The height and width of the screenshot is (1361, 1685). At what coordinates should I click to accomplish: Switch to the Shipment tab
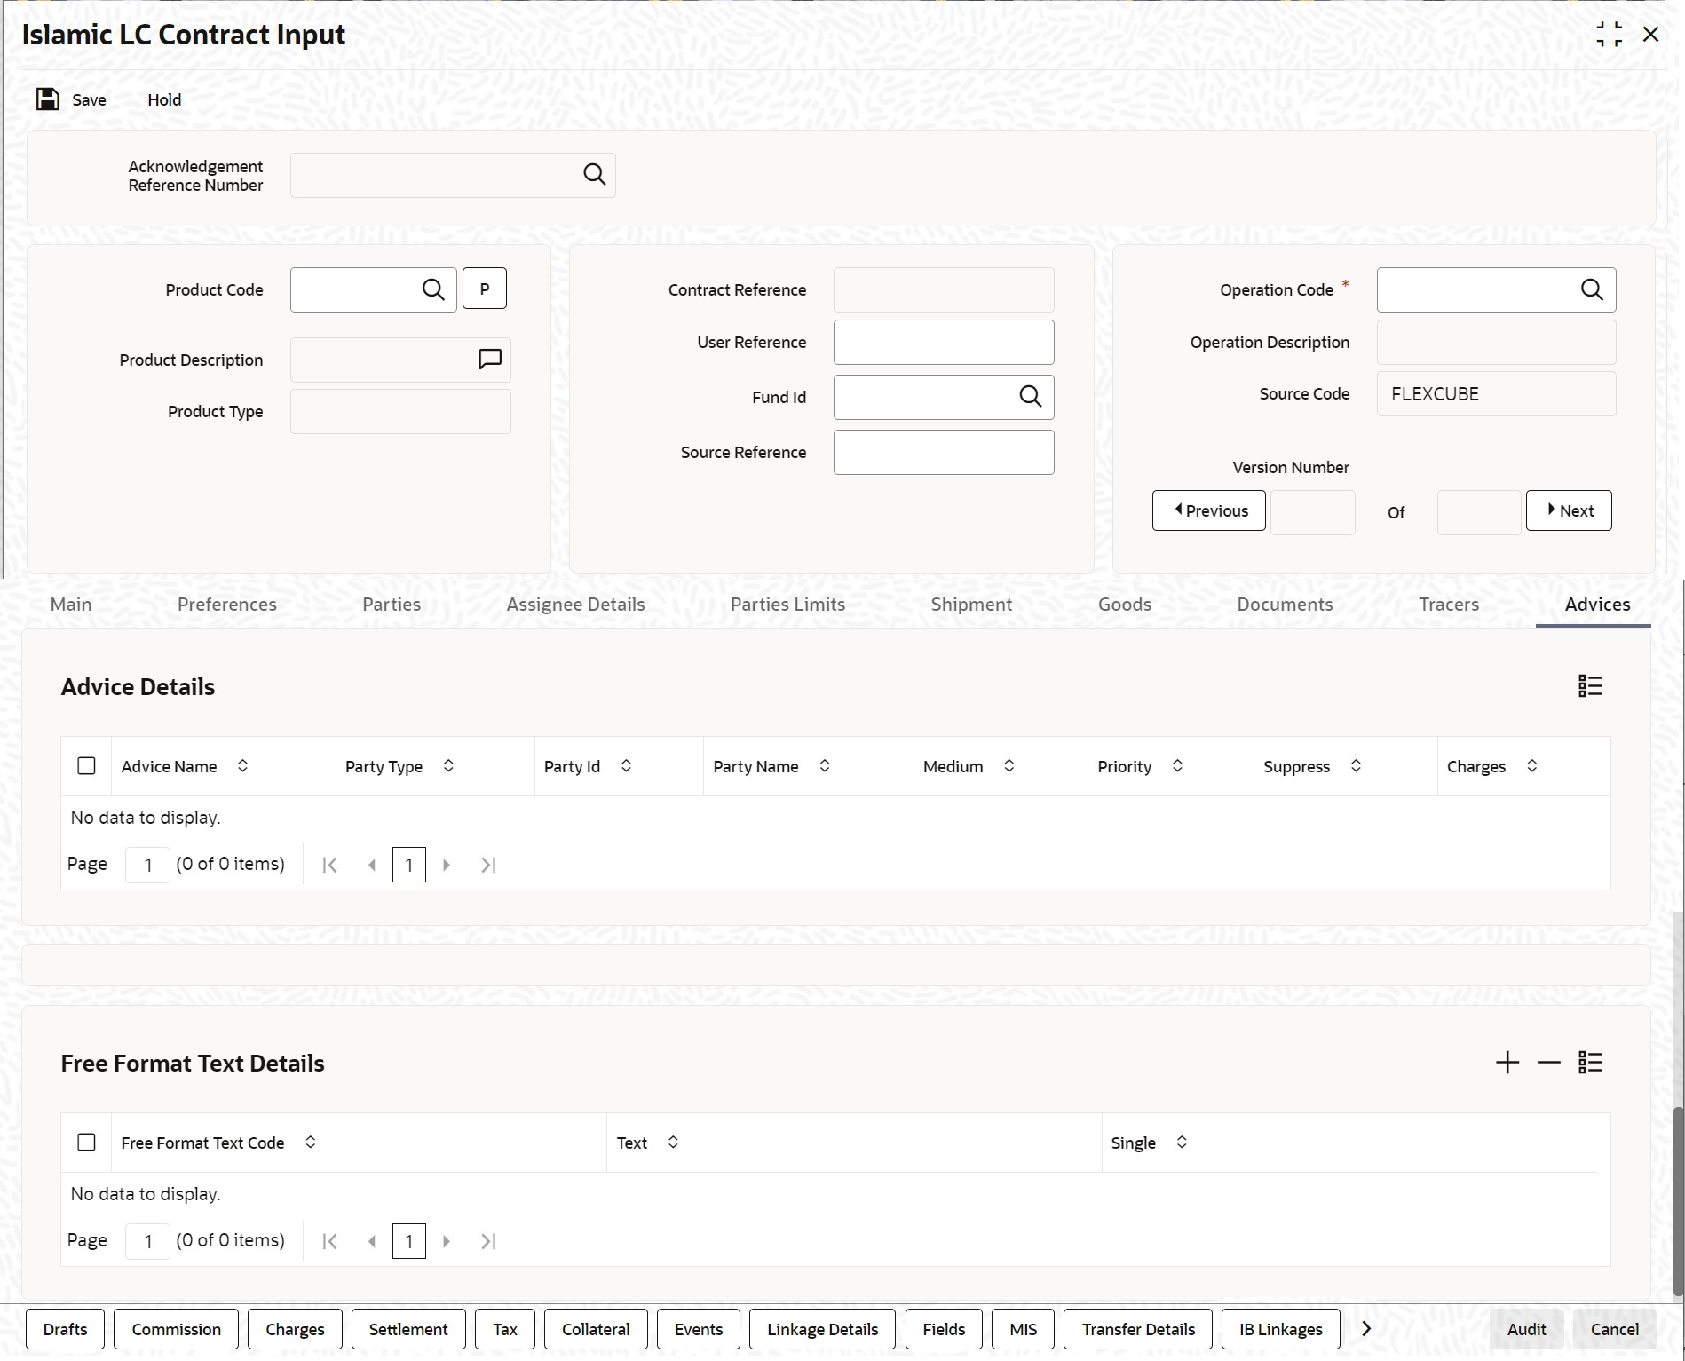point(971,605)
